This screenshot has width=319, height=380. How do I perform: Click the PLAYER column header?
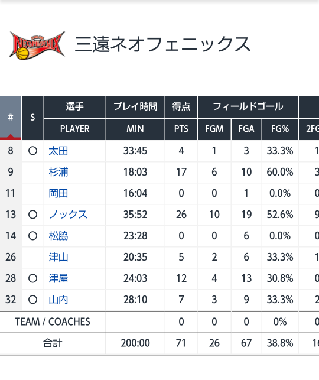[75, 129]
